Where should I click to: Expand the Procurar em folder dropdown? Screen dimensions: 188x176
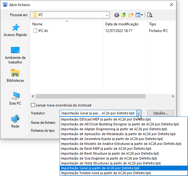pos(107,15)
